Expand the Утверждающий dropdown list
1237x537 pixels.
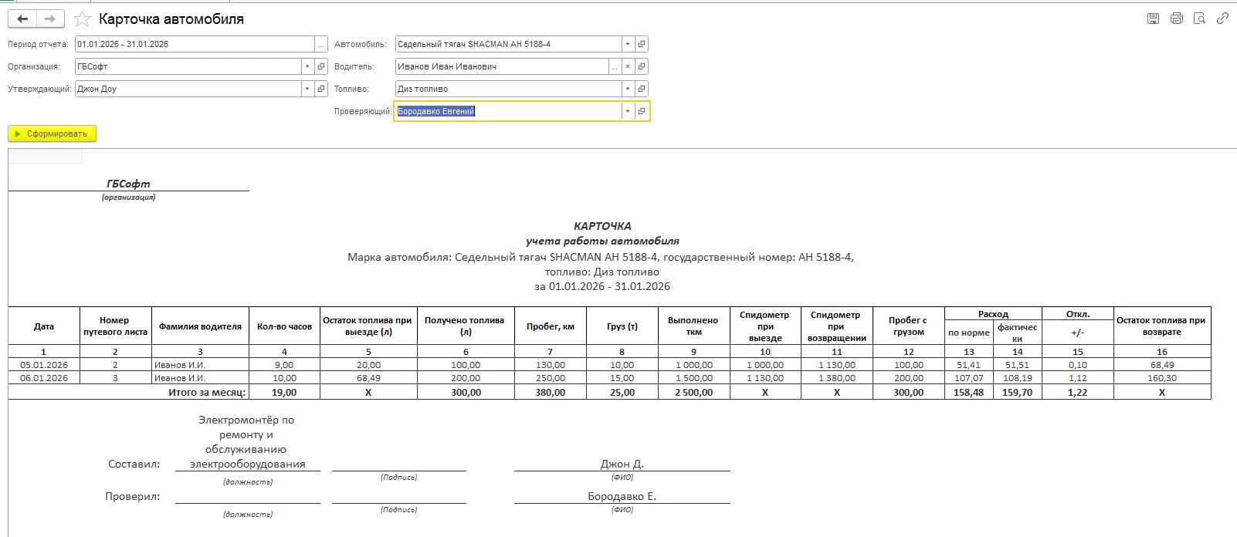point(307,89)
